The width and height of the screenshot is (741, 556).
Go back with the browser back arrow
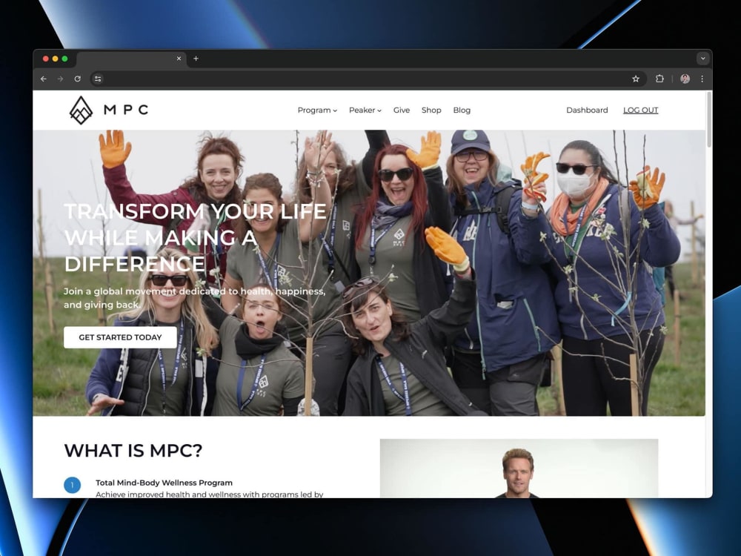(x=44, y=79)
